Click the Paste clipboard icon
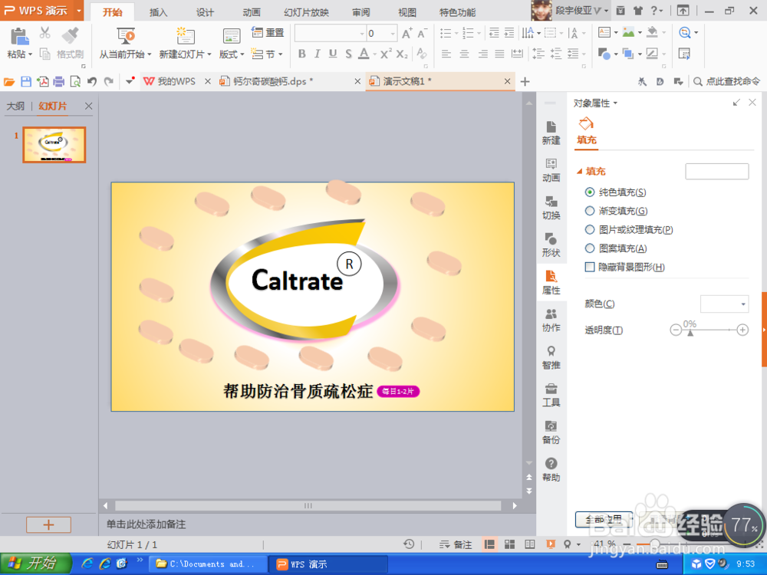This screenshot has height=575, width=767. (19, 37)
